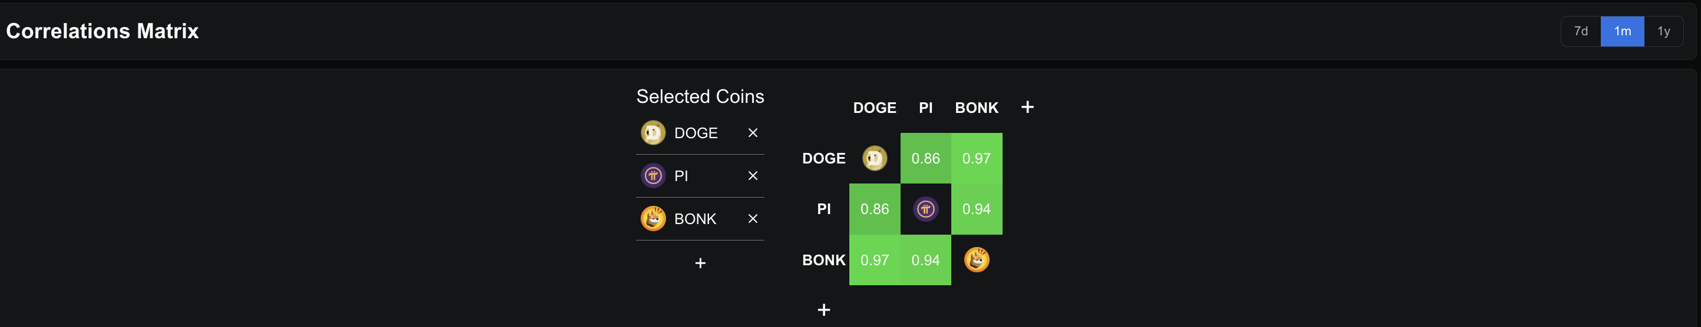
Task: Switch to the 1y timeframe
Action: pyautogui.click(x=1663, y=31)
